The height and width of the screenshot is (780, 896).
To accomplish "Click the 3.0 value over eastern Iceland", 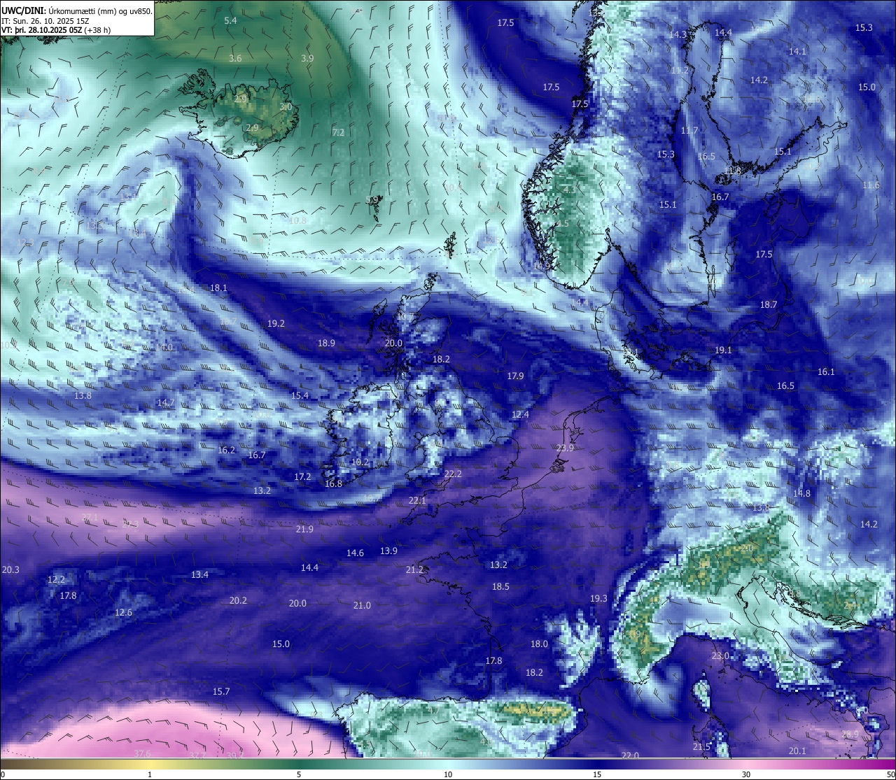I will [x=286, y=107].
